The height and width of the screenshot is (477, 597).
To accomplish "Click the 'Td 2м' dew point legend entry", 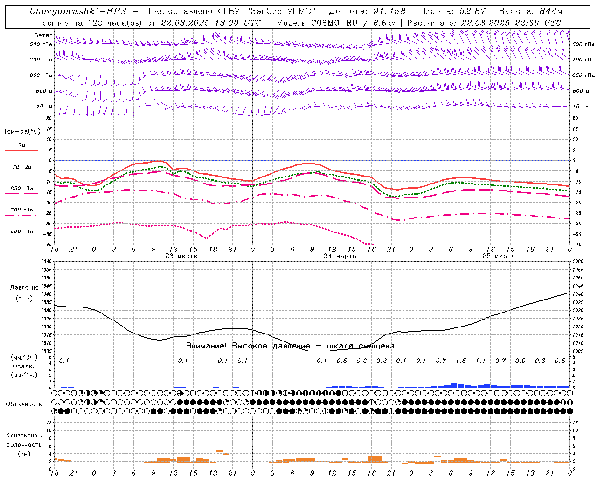I will pos(21,167).
